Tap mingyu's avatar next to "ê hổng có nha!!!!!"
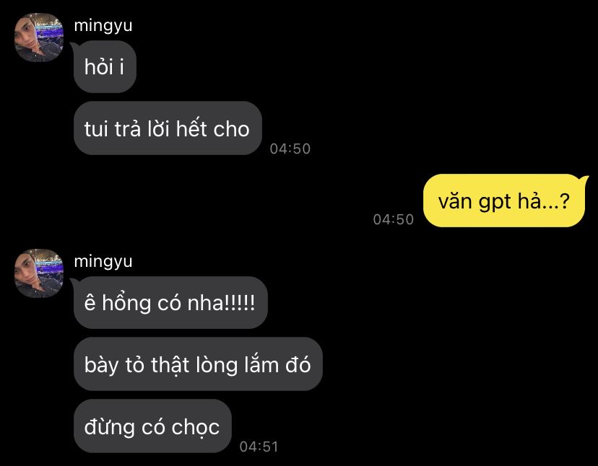This screenshot has height=466, width=598. point(39,273)
